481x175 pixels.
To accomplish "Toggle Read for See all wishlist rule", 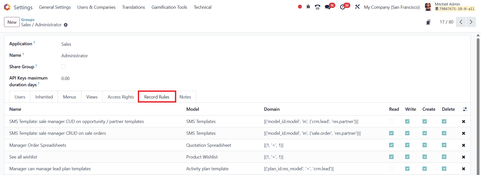I will coord(391,157).
